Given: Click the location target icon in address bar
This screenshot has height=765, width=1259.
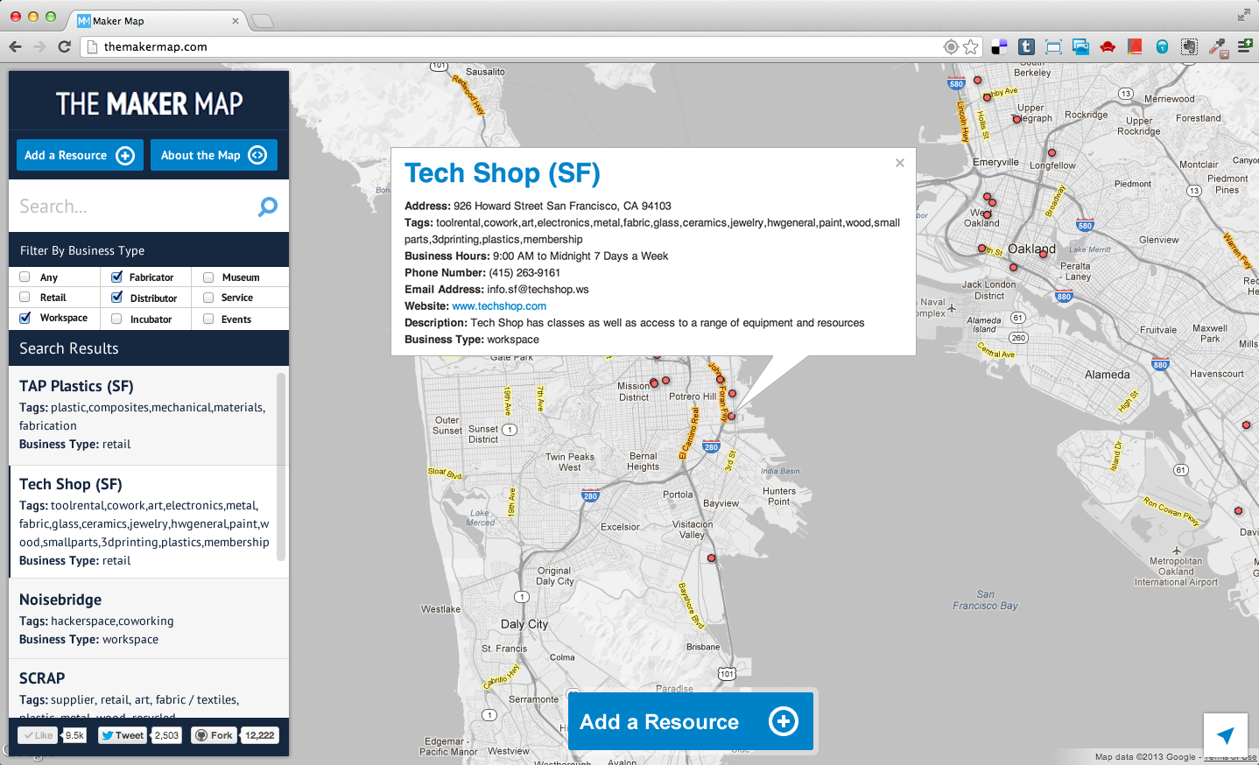Looking at the screenshot, I should click(x=951, y=46).
